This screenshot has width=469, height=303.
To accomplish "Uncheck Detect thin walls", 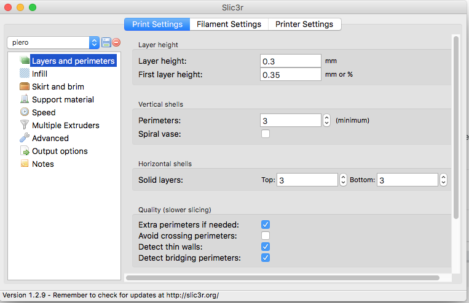I will coord(266,247).
